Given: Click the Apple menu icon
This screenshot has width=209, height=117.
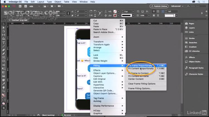Looking at the screenshot, I should click(x=4, y=2).
